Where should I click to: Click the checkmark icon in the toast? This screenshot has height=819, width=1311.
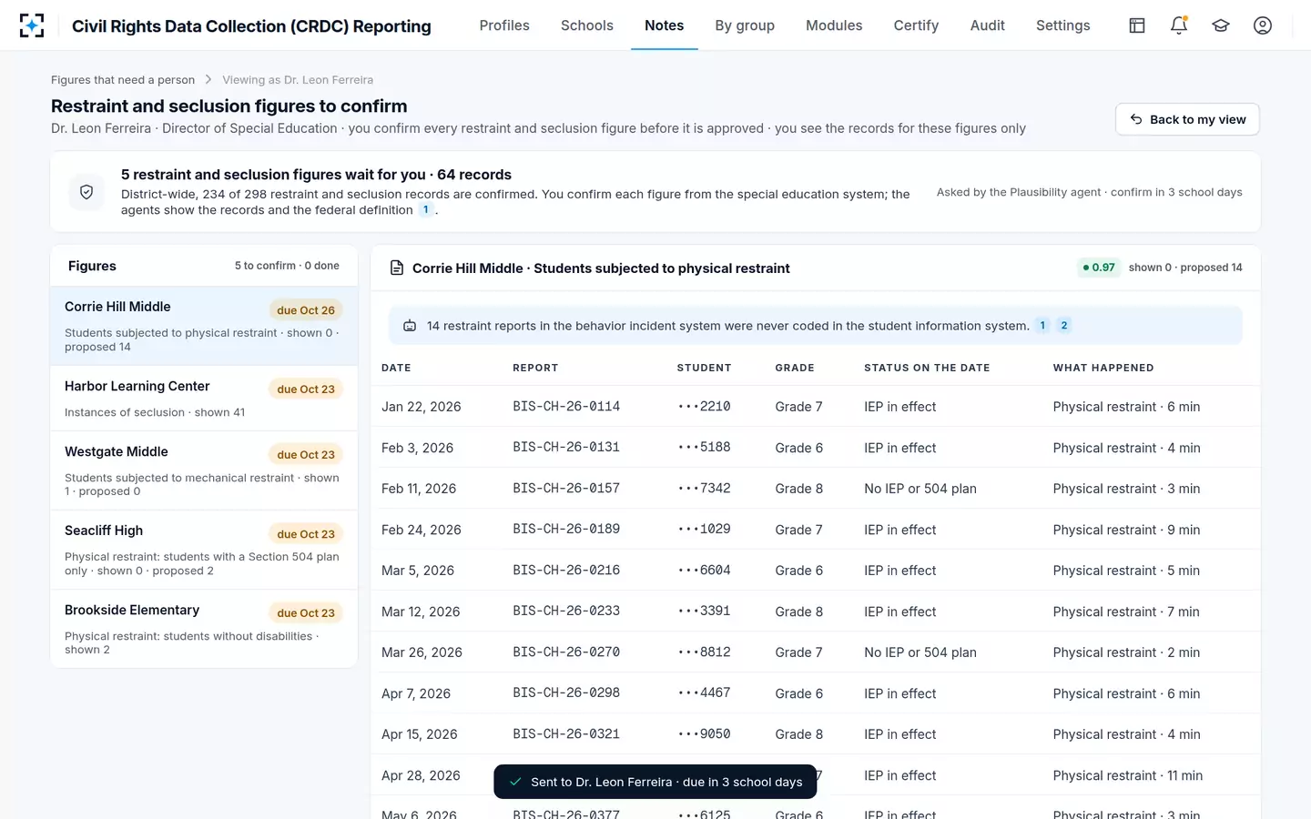pos(515,782)
